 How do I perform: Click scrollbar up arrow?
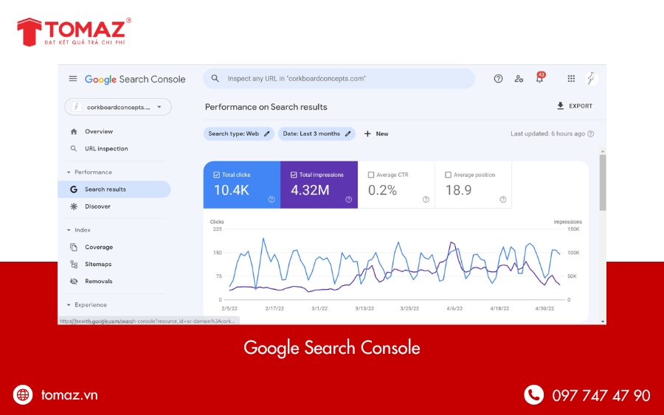pyautogui.click(x=603, y=151)
